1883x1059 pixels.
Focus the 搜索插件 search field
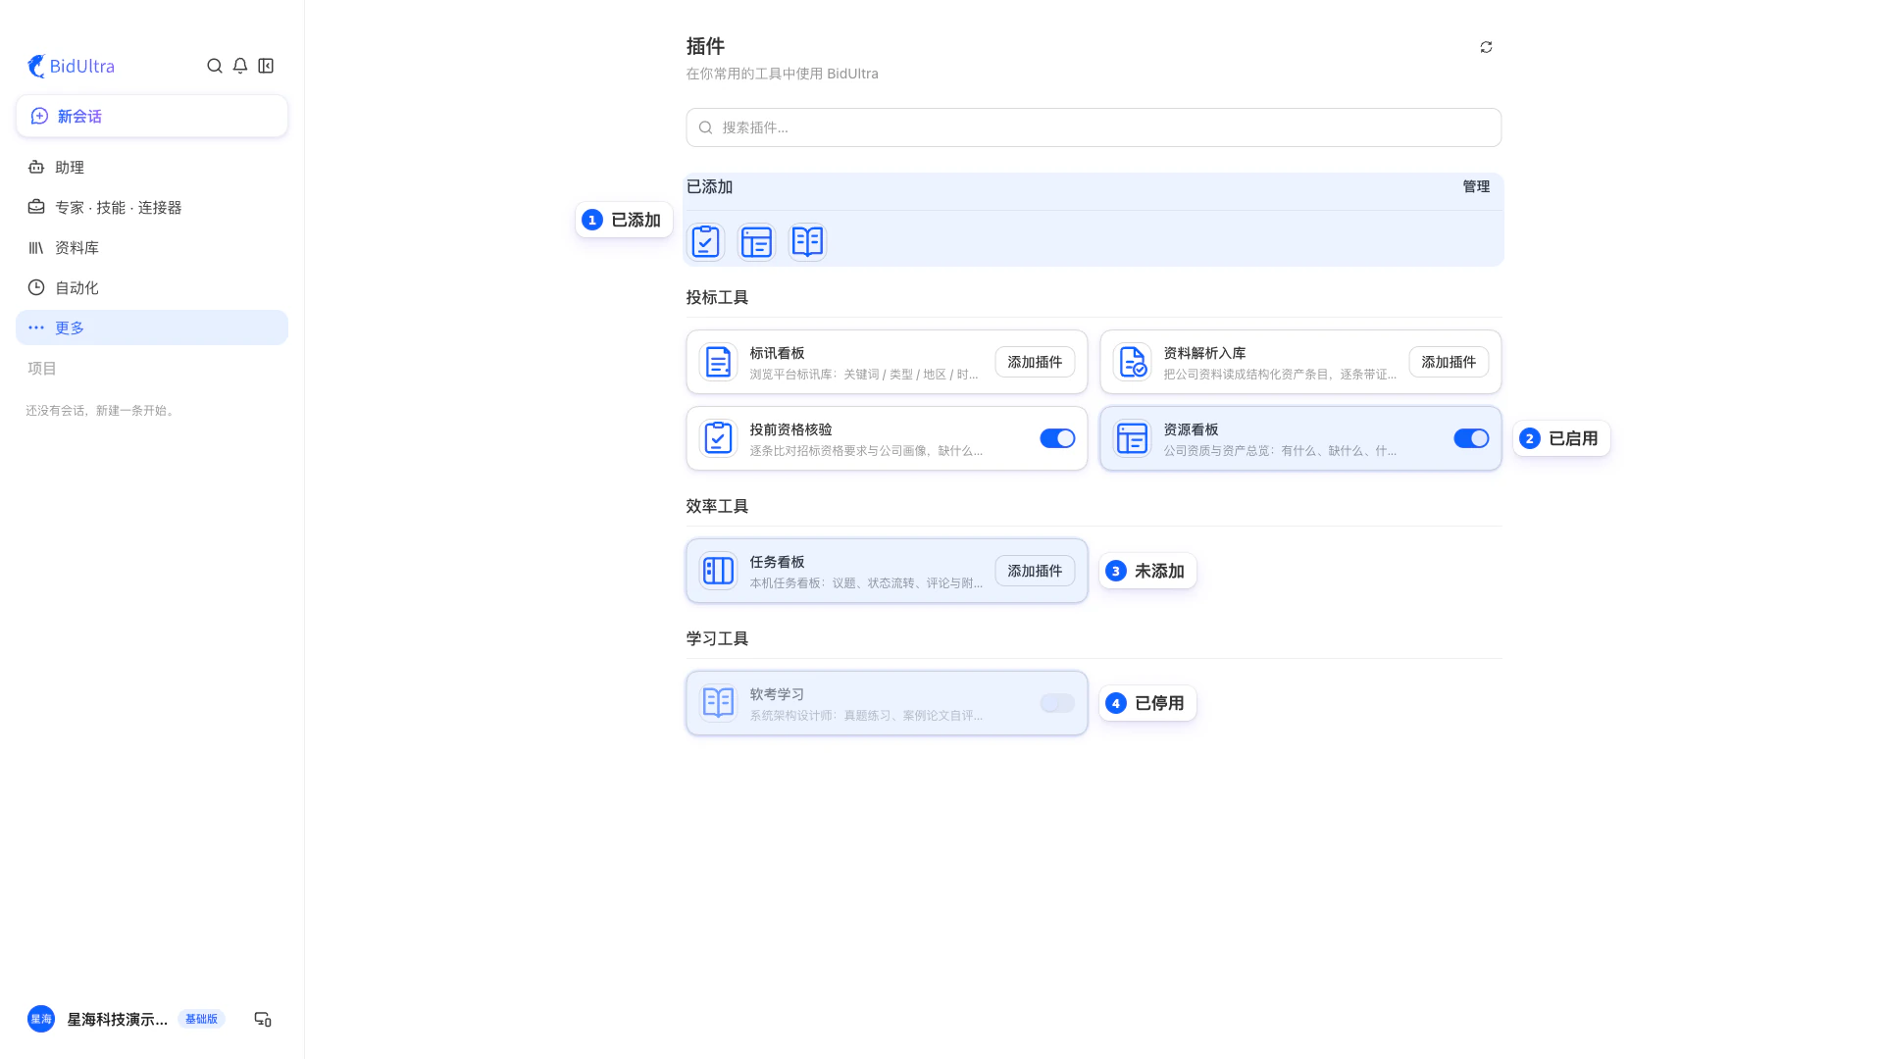pyautogui.click(x=1094, y=127)
